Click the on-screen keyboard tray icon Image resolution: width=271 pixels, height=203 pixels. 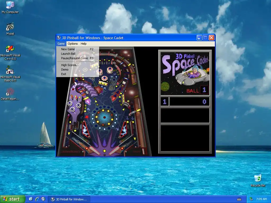(x=239, y=199)
